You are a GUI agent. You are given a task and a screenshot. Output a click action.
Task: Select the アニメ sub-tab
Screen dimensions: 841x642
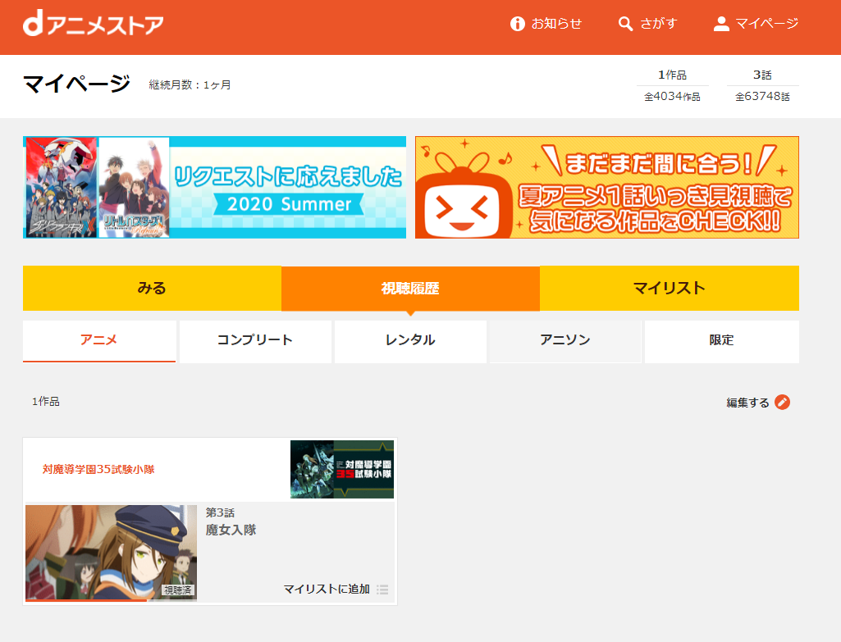coord(99,341)
